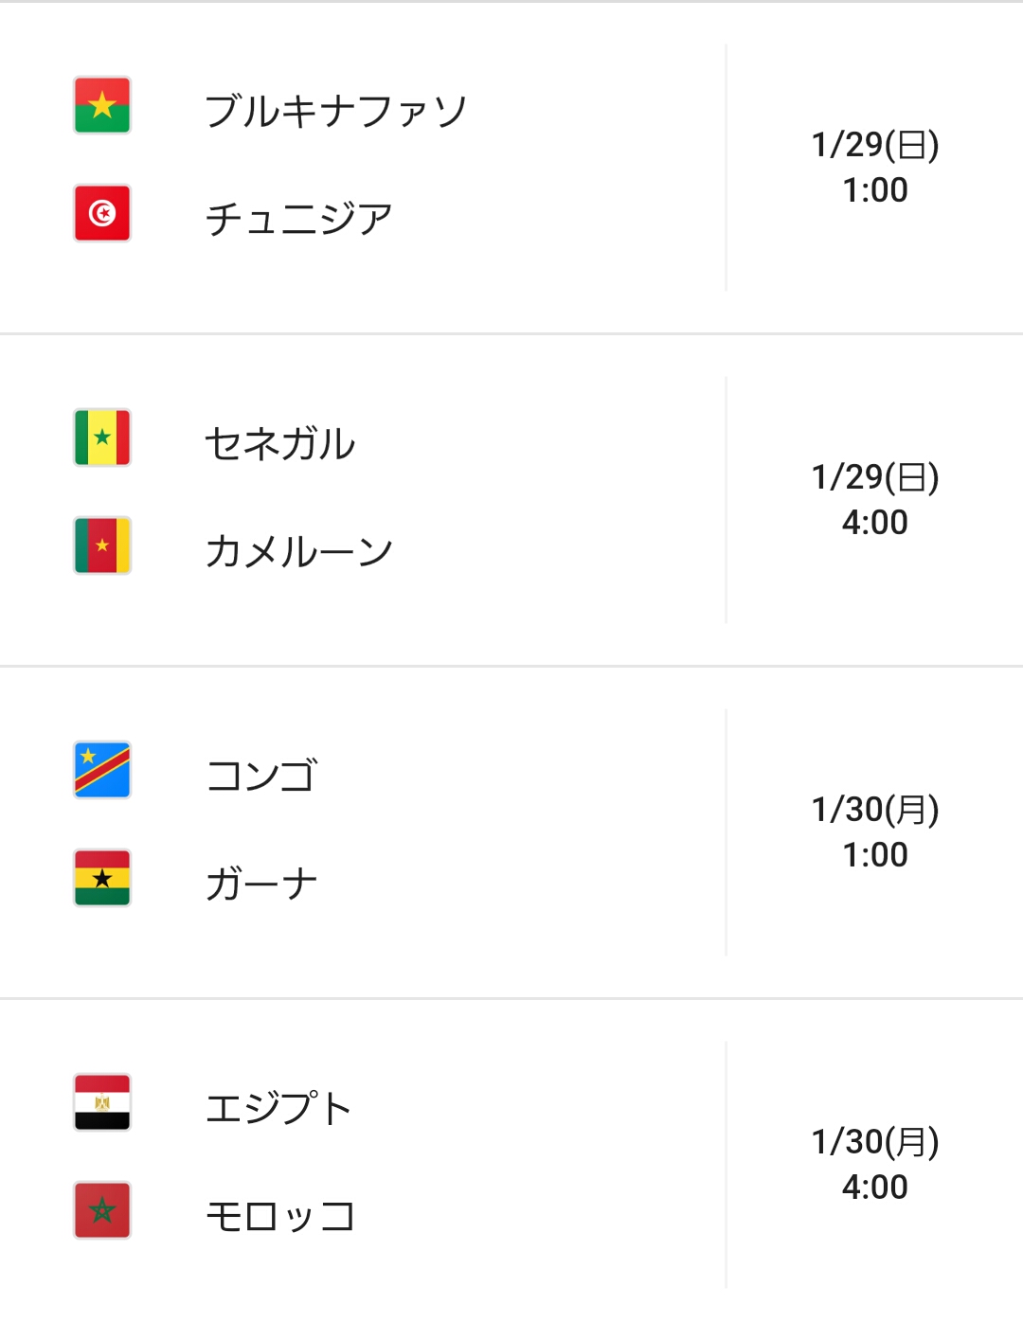This screenshot has height=1322, width=1023.
Task: Click the Cameroon flag icon
Action: (102, 545)
